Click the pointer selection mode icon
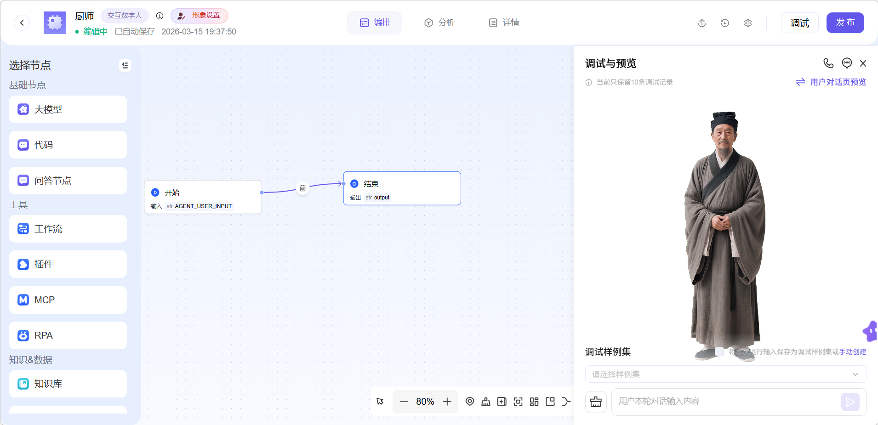 pos(380,402)
